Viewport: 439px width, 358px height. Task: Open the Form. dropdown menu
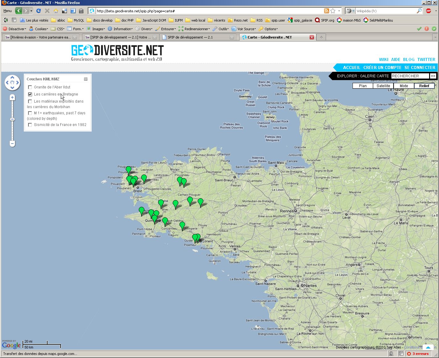(75, 29)
